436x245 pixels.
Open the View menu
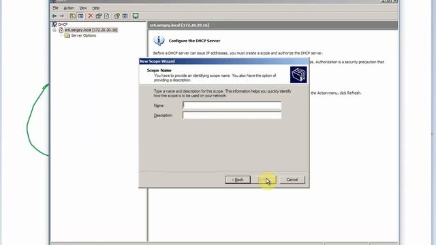[x=83, y=8]
